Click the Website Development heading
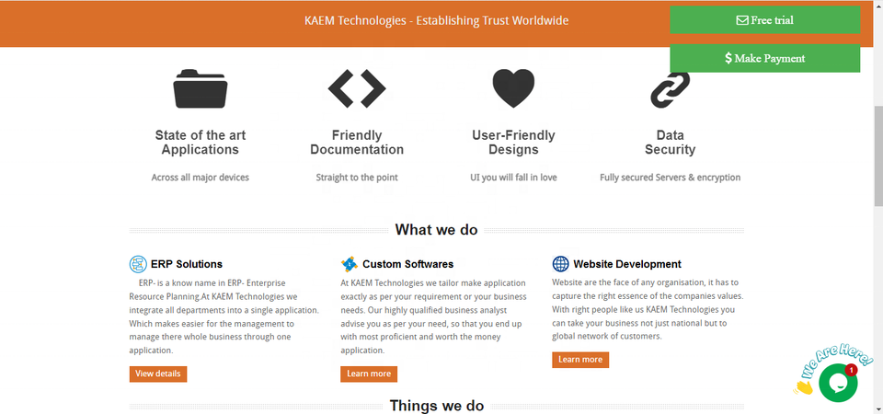 627,264
